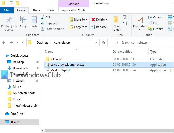
Task: Click the Copy ribbon button
Action: [23, 22]
